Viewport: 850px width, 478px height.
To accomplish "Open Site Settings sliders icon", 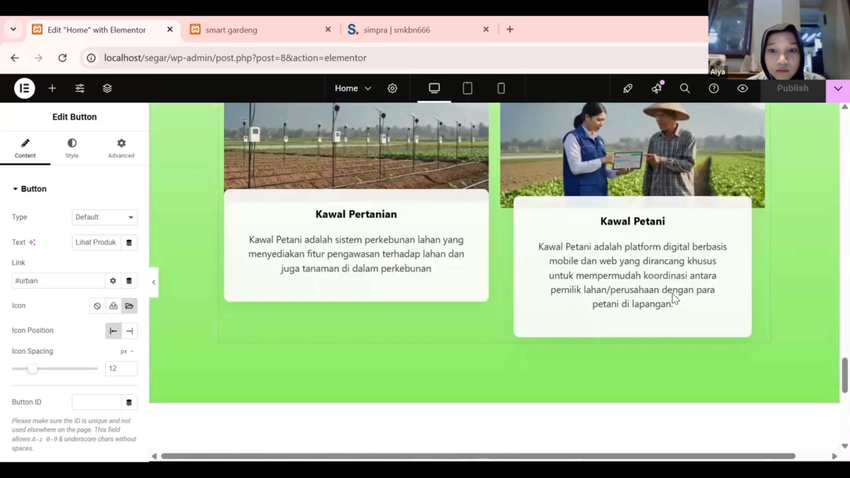I will click(80, 89).
